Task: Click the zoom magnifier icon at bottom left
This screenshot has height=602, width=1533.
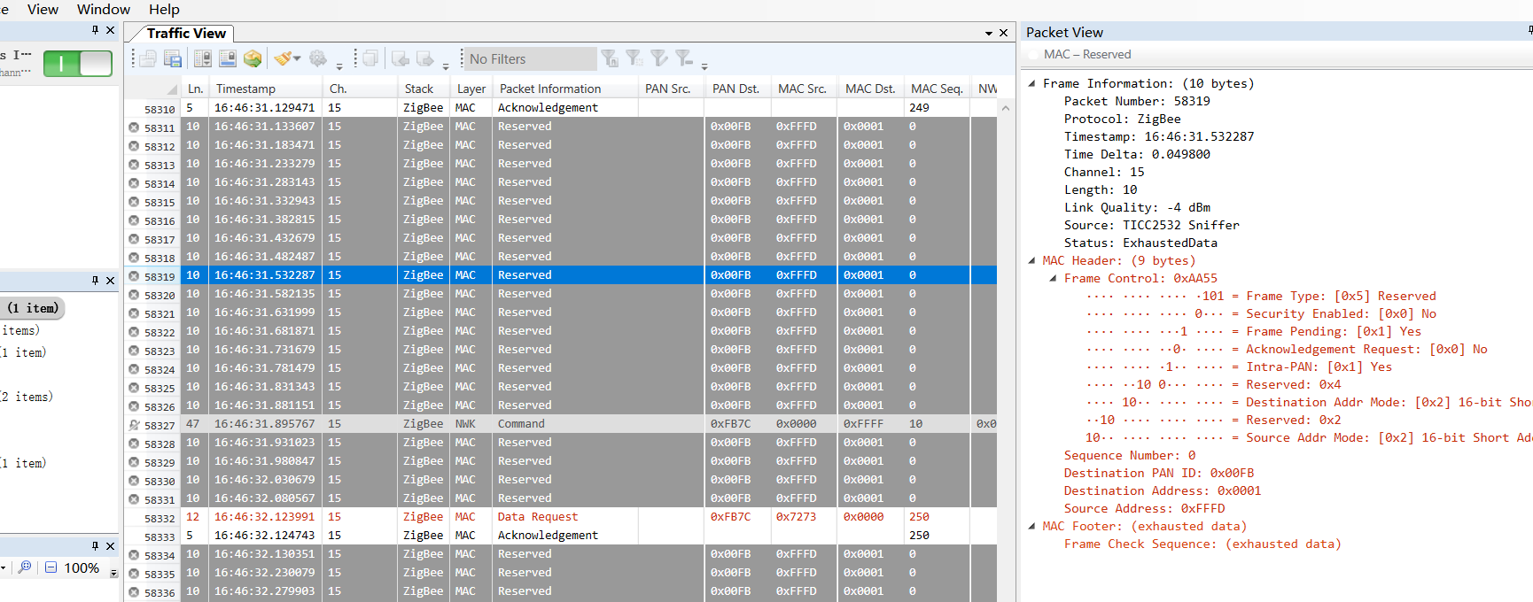Action: [x=25, y=567]
